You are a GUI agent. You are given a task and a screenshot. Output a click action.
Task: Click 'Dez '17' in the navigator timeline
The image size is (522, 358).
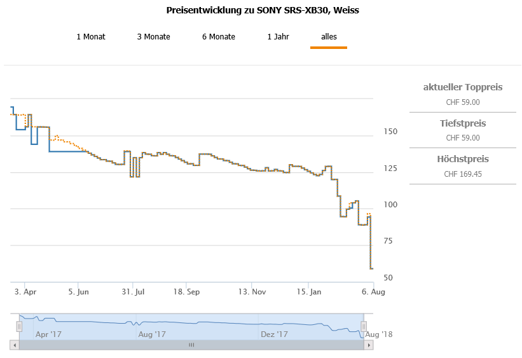pyautogui.click(x=274, y=334)
